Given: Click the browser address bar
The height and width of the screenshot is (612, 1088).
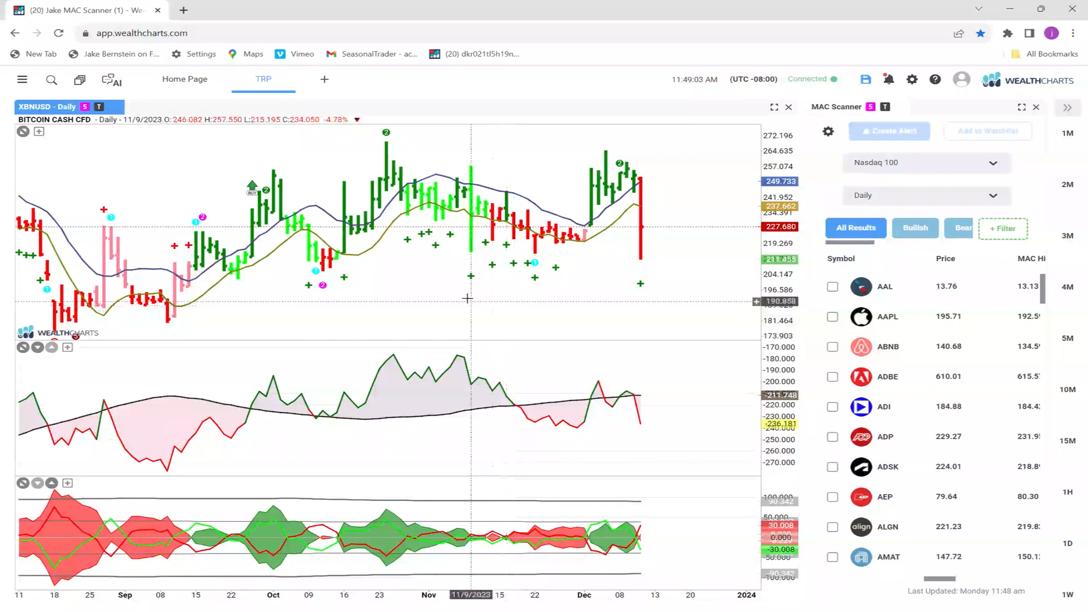Looking at the screenshot, I should [x=510, y=33].
